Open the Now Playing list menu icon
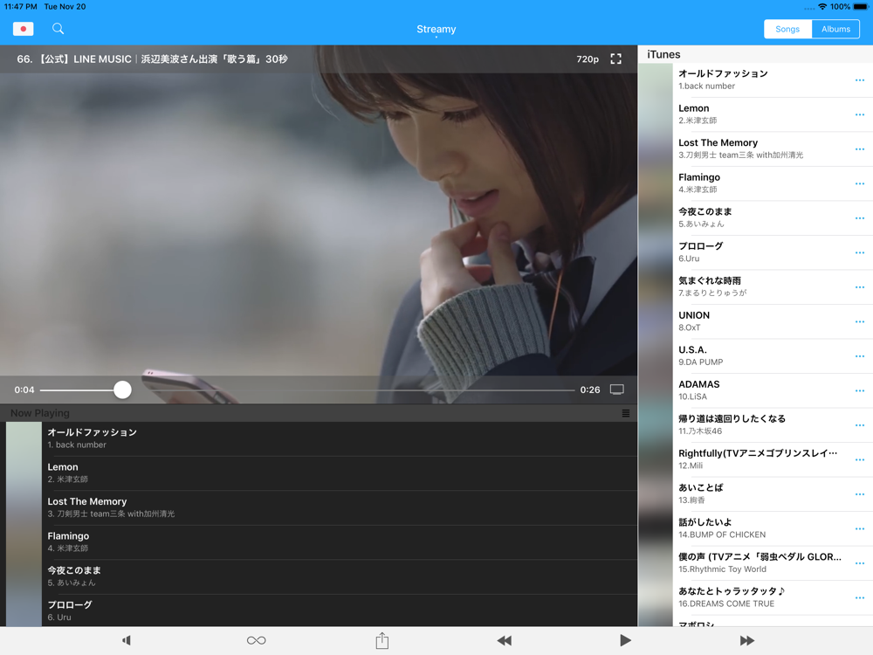 (x=626, y=413)
